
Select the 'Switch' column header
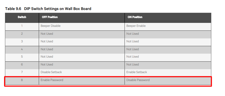point(22,17)
